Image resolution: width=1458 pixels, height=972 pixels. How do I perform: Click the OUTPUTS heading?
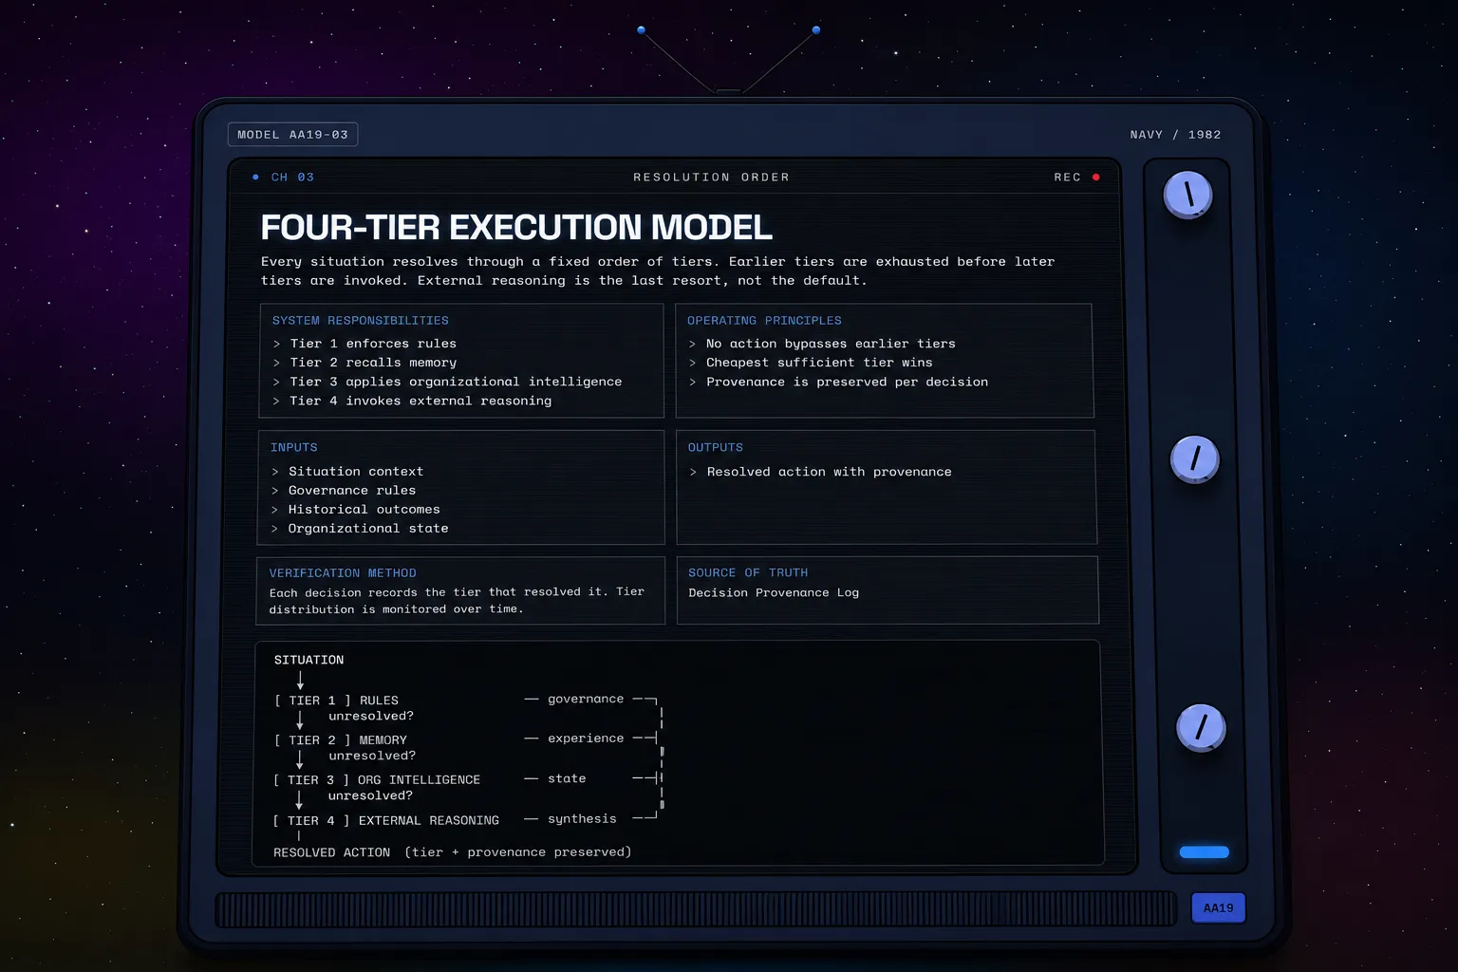tap(716, 448)
